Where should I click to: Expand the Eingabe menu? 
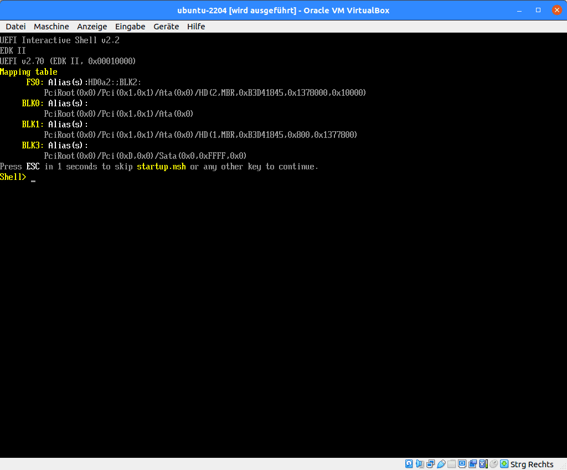point(130,27)
